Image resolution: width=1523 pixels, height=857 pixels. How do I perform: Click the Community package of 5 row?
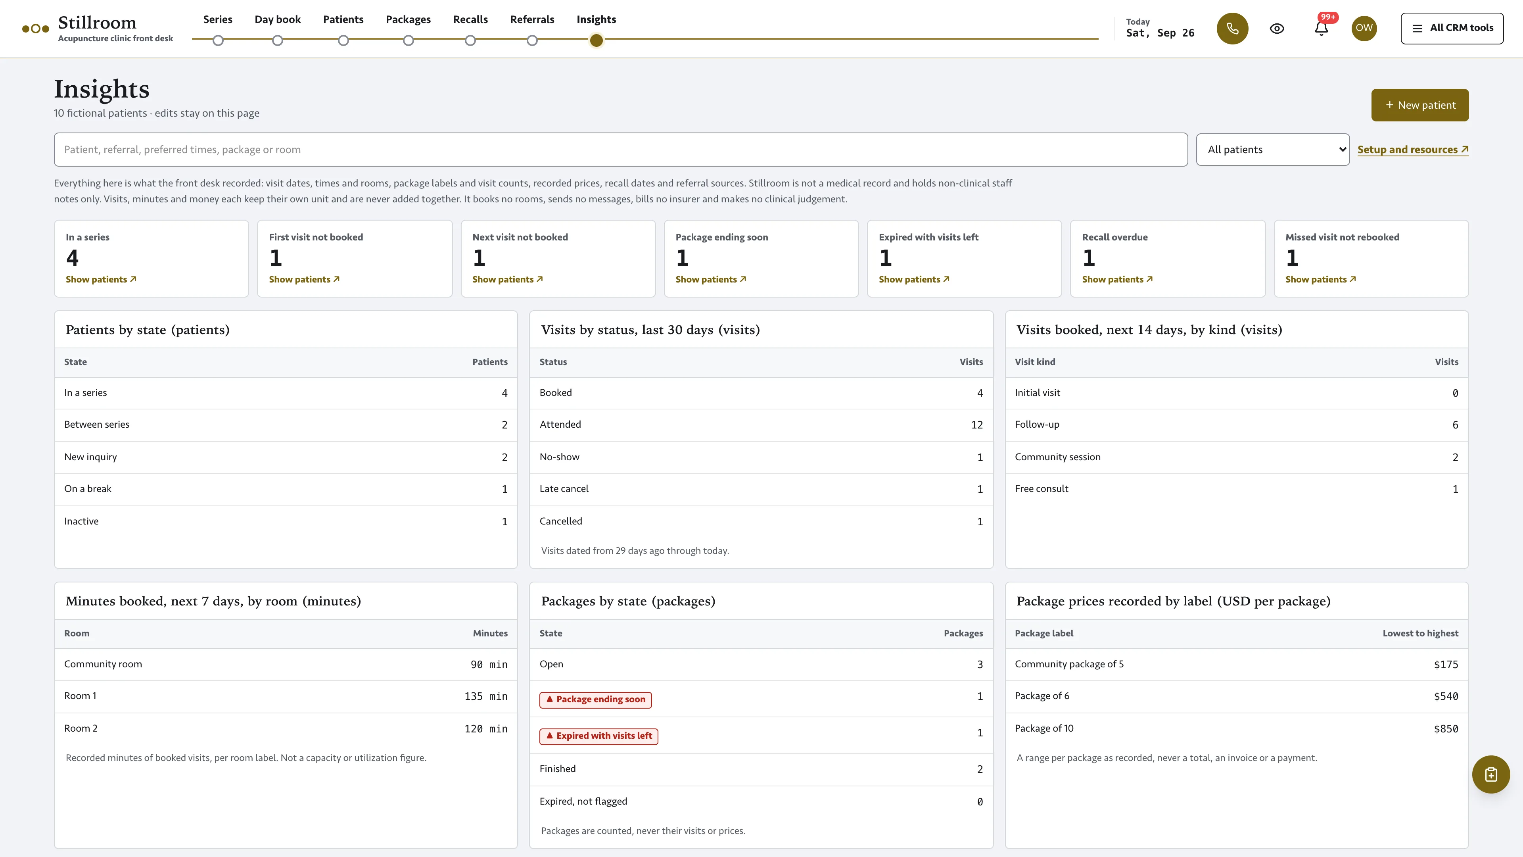(1236, 664)
